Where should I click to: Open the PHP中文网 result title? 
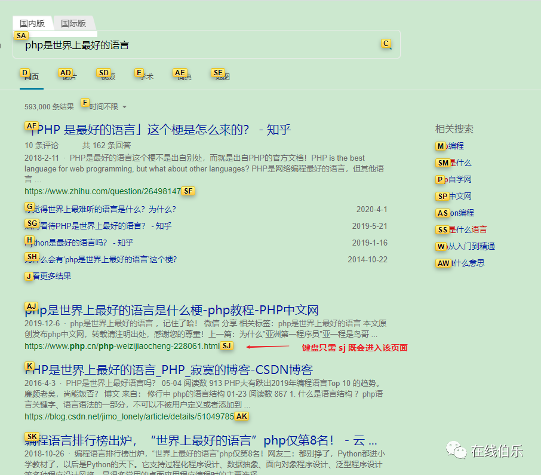pos(171,310)
